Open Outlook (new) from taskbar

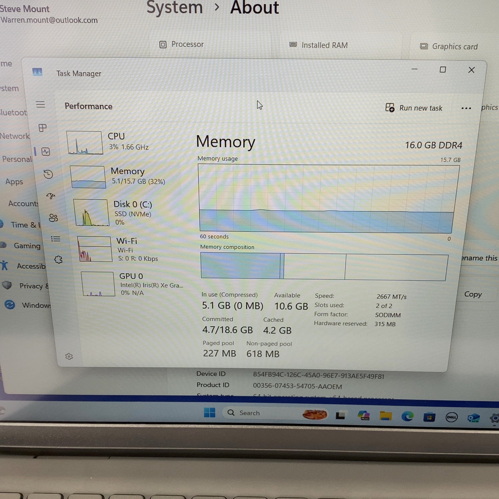click(x=473, y=418)
